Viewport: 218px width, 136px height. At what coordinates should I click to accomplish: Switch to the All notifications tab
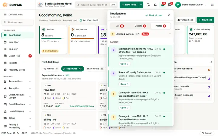point(120,26)
